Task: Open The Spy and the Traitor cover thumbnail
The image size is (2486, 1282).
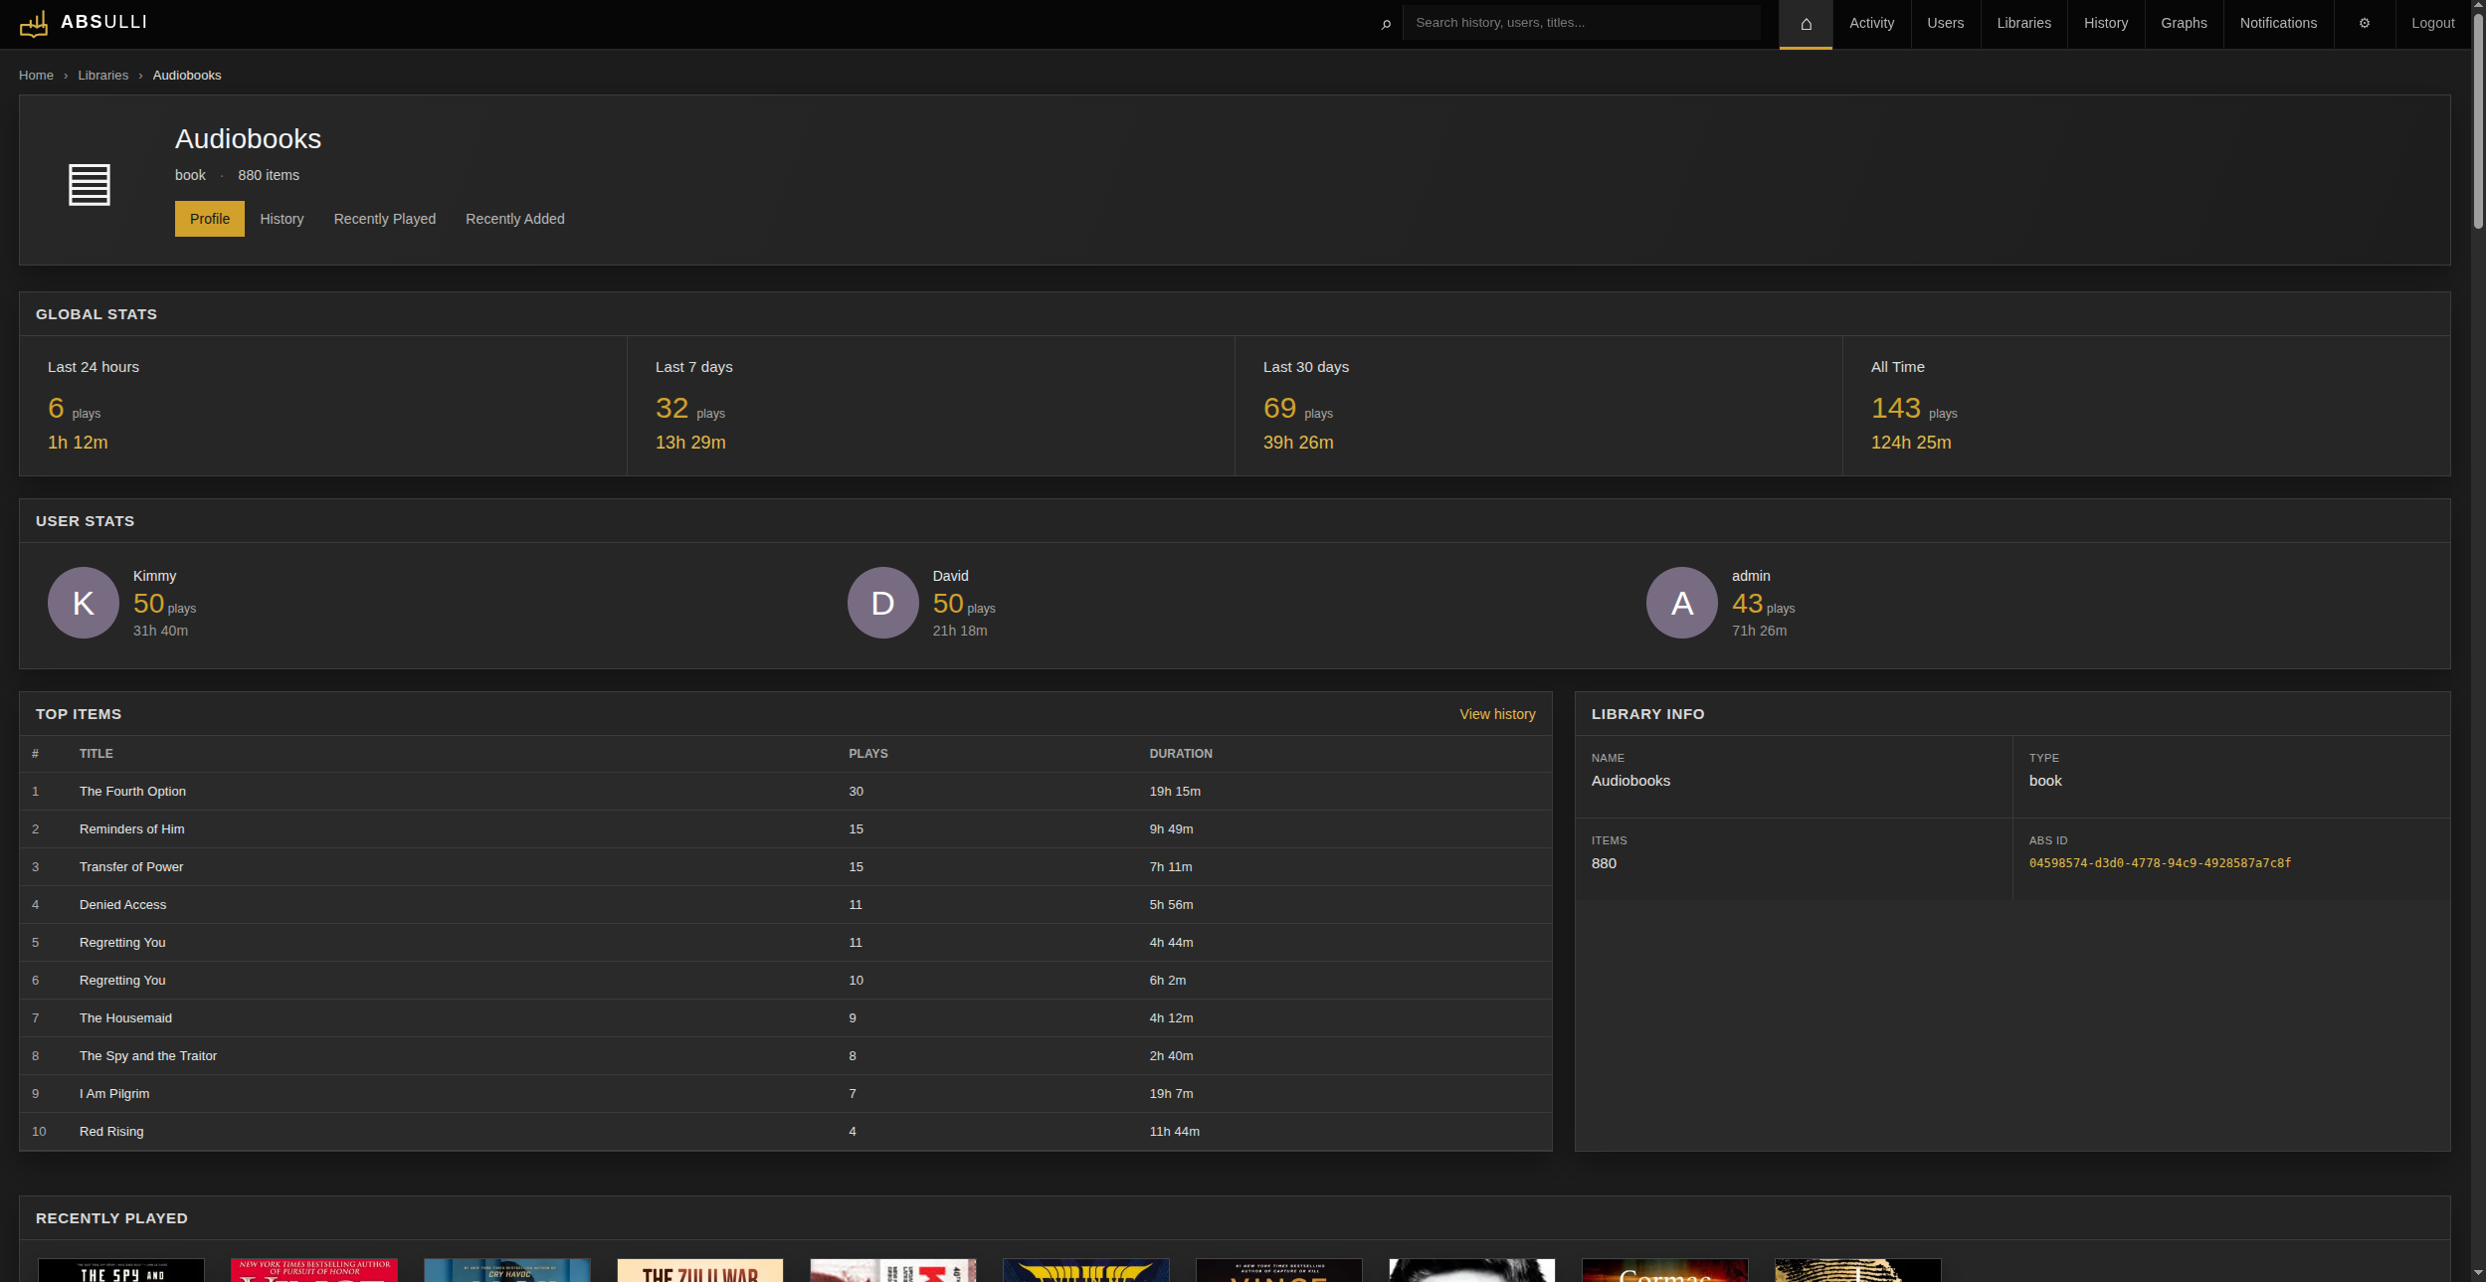Action: (x=121, y=1270)
